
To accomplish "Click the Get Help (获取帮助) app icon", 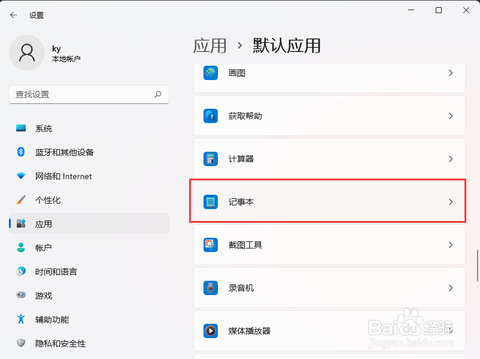I will [x=211, y=116].
